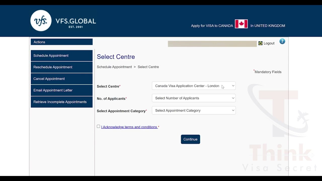Click the Schedule Appointment breadcrumb

point(114,67)
